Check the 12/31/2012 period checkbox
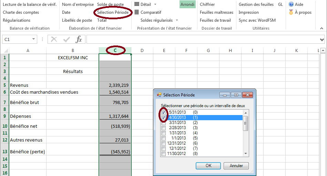 (164, 143)
